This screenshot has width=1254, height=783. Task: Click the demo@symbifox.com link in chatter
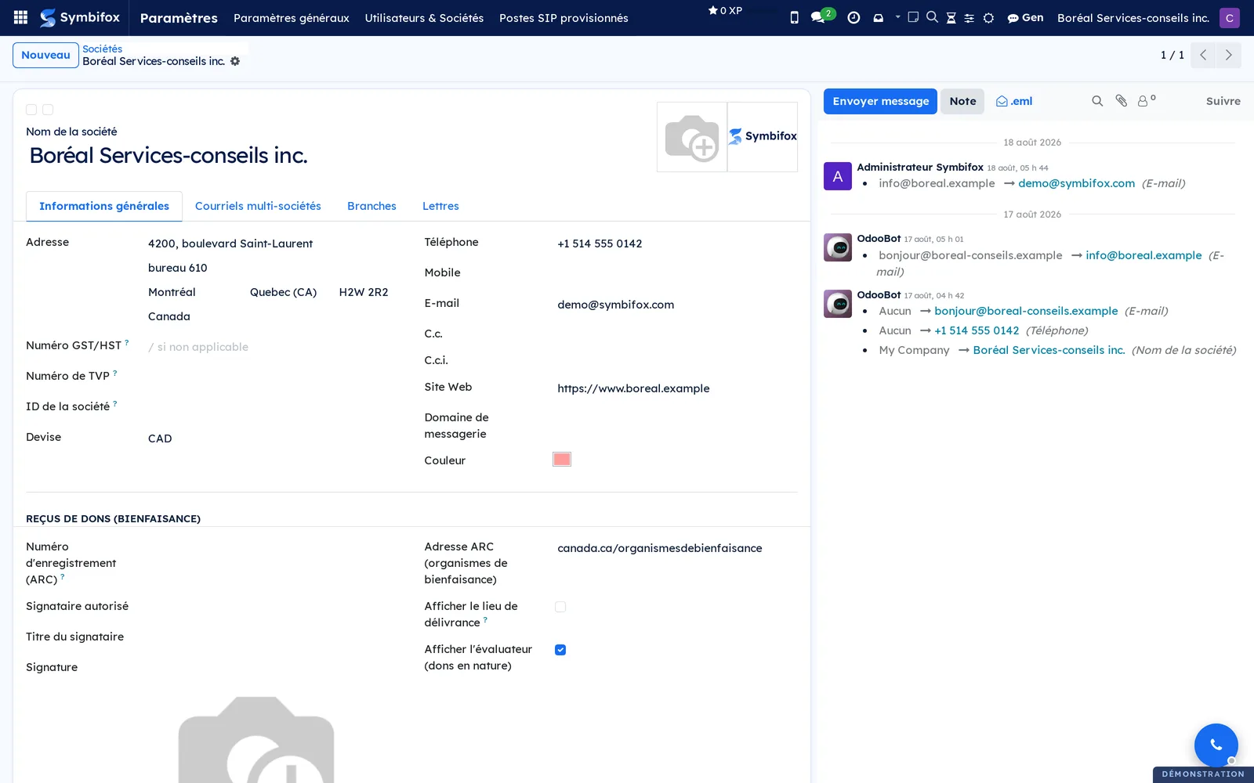(x=1076, y=183)
